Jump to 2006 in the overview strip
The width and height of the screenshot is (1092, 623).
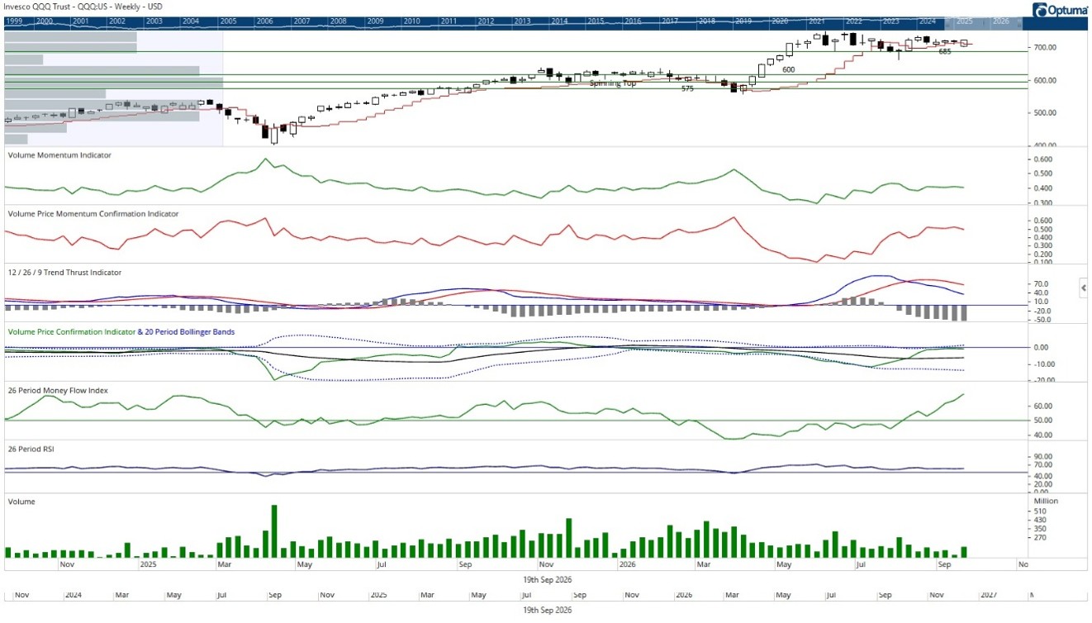coord(264,21)
